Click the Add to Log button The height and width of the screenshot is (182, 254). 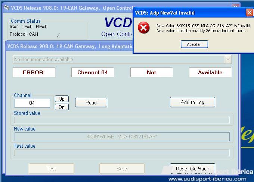[192, 102]
